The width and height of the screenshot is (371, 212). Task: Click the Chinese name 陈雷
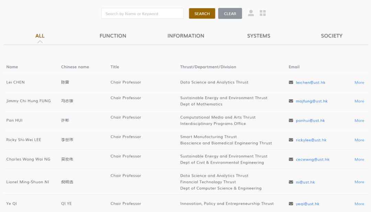[x=65, y=82]
